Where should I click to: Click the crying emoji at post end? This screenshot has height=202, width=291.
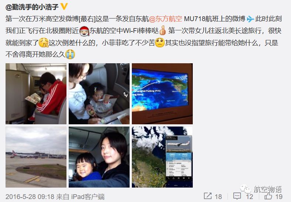70,54
